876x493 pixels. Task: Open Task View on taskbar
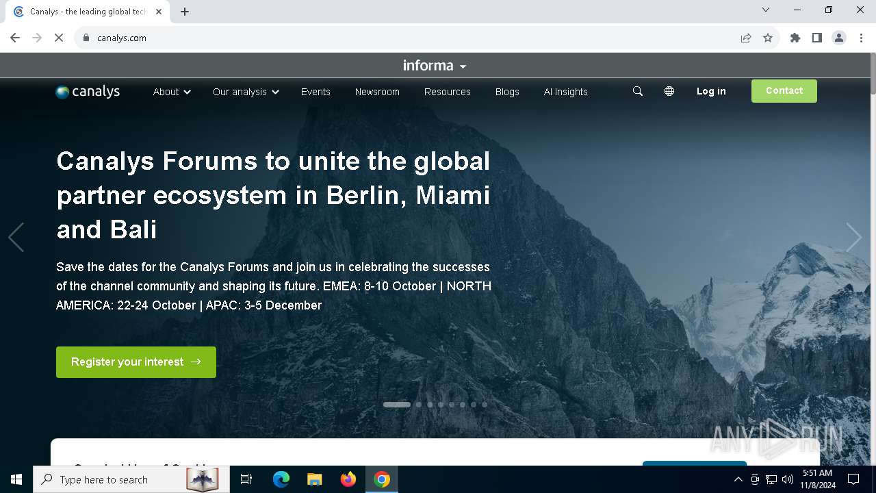(x=246, y=479)
